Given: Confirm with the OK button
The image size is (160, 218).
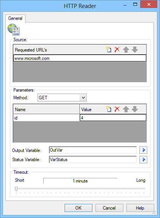Looking at the screenshot, I should 78,208.
